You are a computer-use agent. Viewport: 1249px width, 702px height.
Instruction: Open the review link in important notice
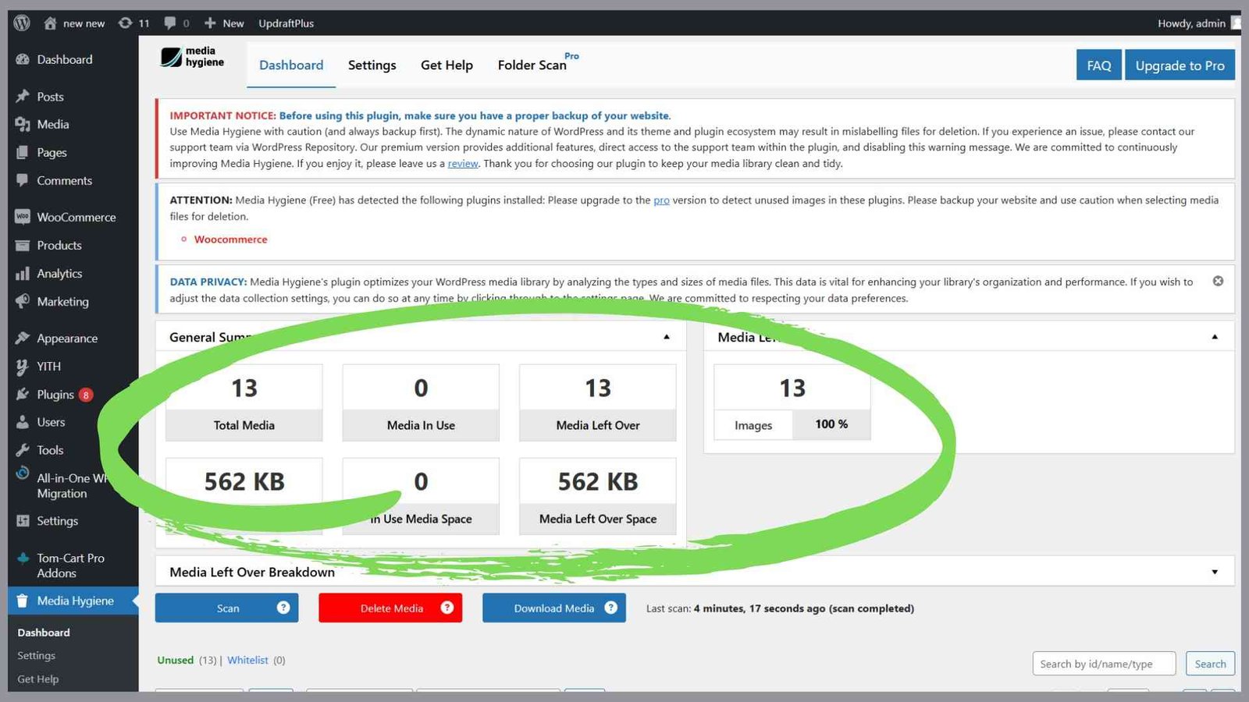[463, 164]
